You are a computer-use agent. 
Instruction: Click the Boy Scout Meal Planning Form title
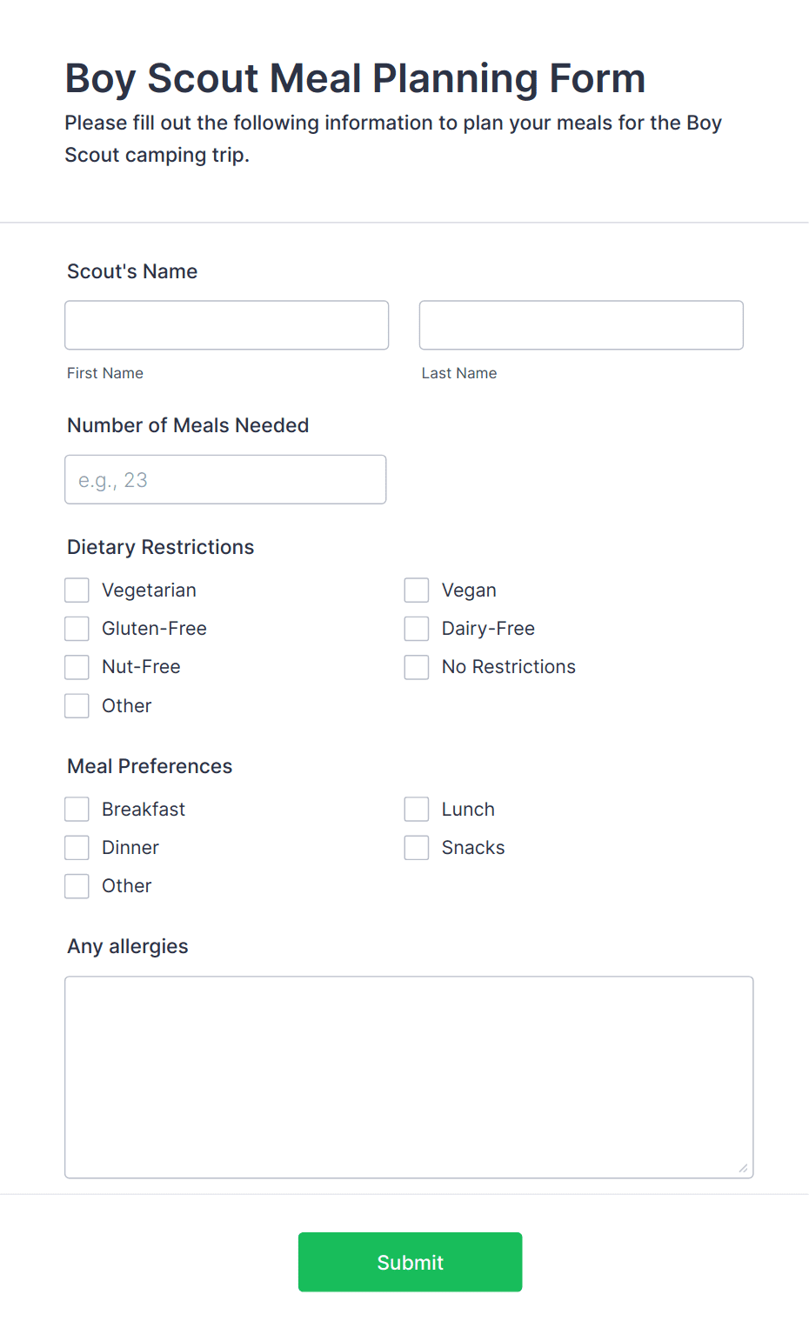pyautogui.click(x=355, y=78)
